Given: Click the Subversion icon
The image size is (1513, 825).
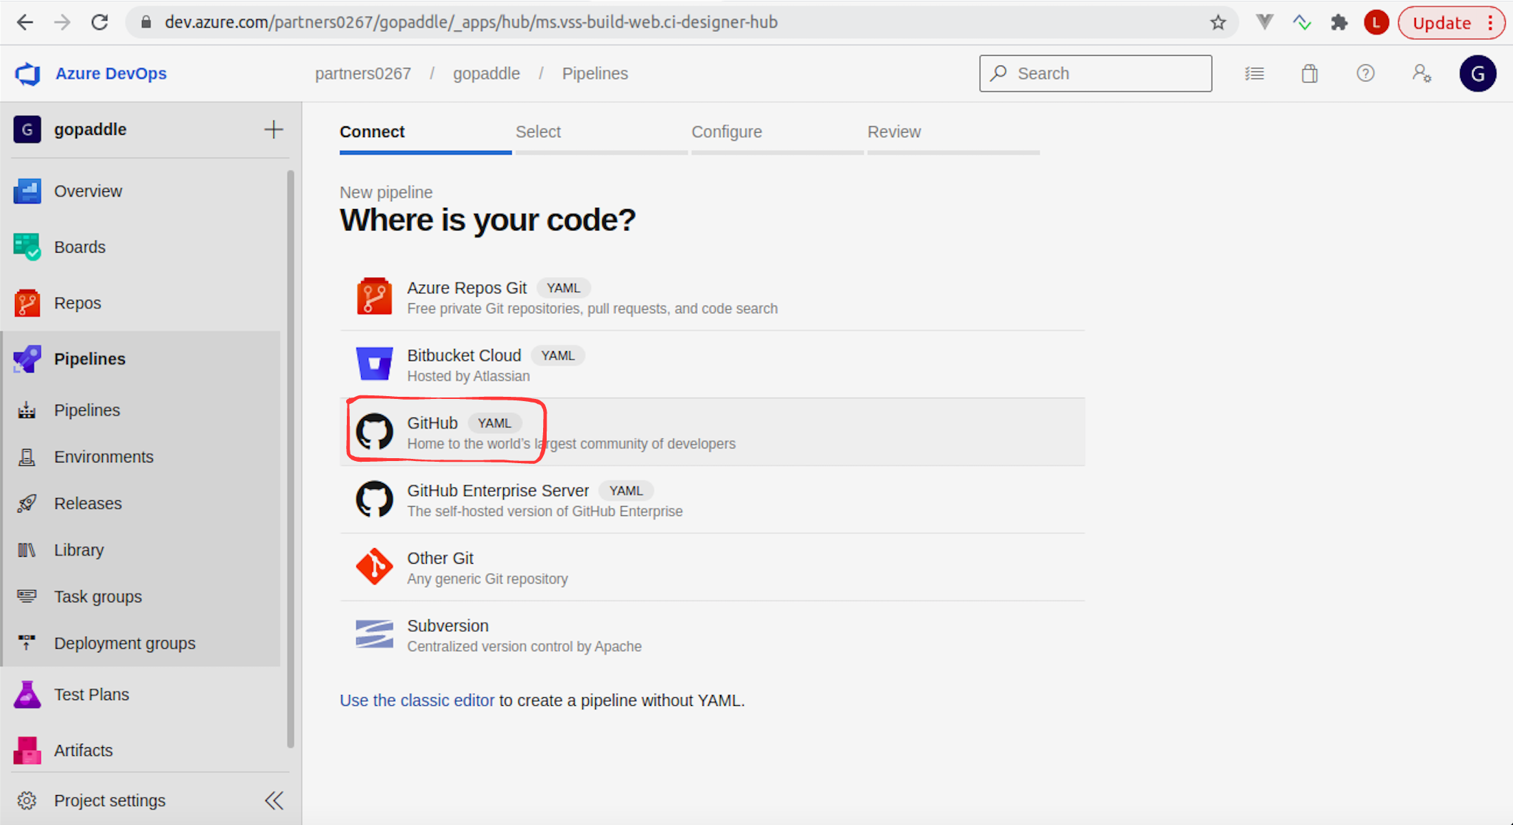Looking at the screenshot, I should pos(375,634).
